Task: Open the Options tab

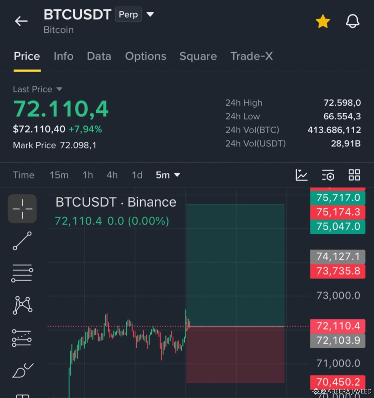Action: 146,56
